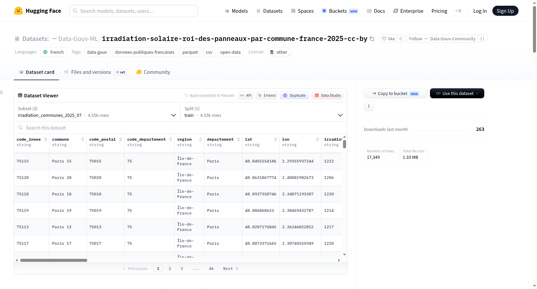This screenshot has width=537, height=289.
Task: Click the donnees-publiques-francaises tag
Action: pos(145,52)
